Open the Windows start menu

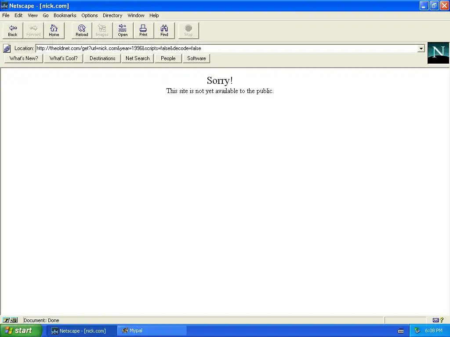click(21, 331)
